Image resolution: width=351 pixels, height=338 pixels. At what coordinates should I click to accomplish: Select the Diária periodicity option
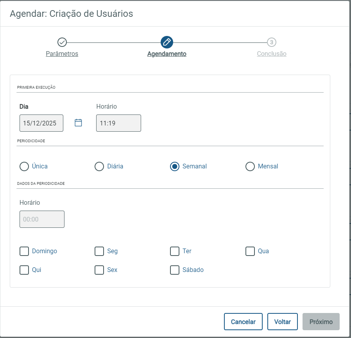[99, 166]
